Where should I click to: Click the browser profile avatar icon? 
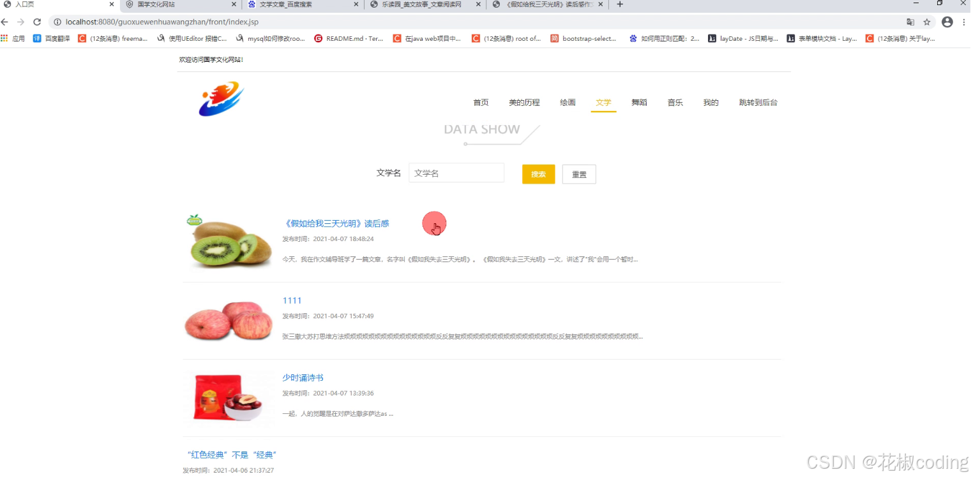click(947, 21)
